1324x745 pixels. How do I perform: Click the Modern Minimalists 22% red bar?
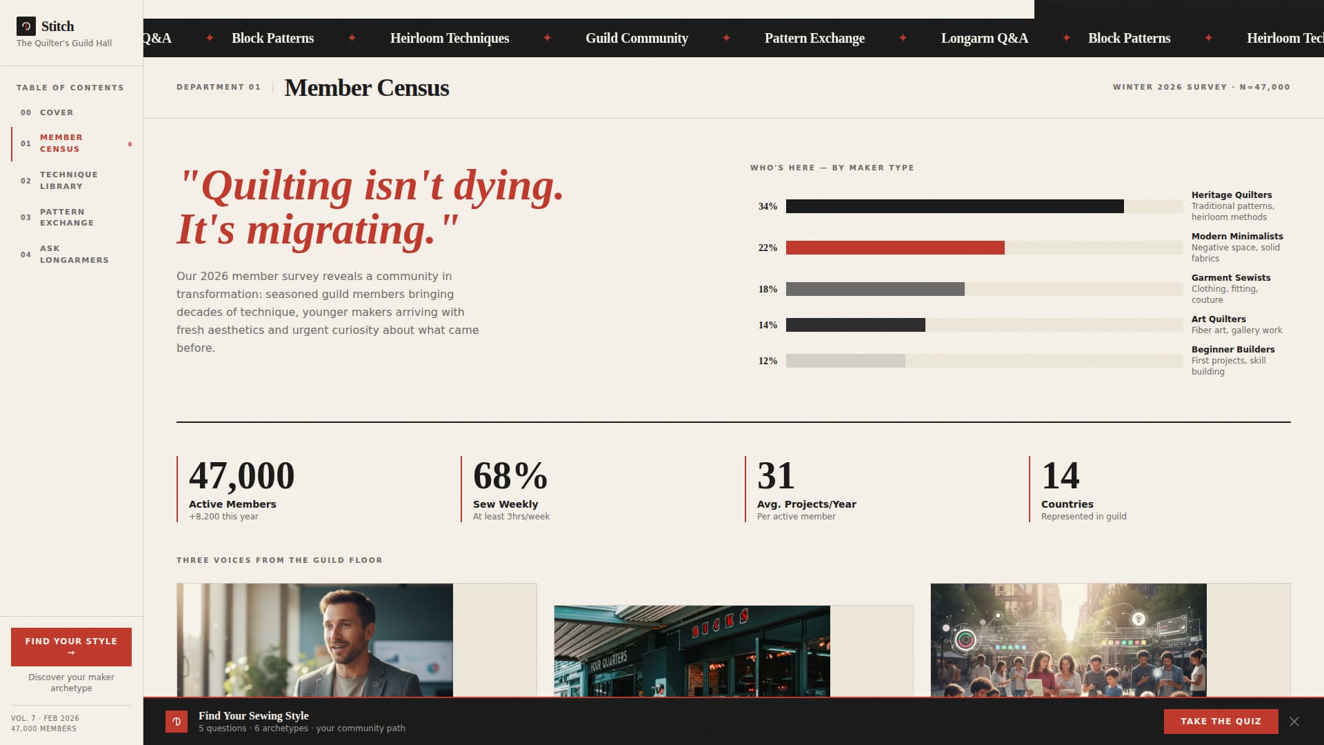pos(895,248)
